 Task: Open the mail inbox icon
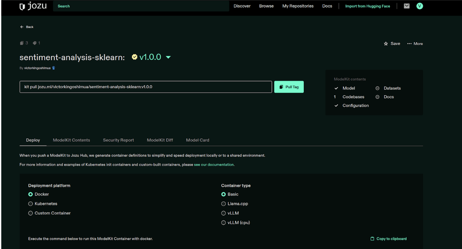coord(407,6)
